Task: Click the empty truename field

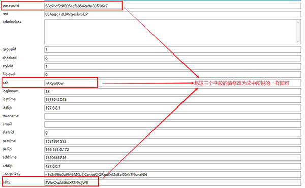Action: (173, 117)
